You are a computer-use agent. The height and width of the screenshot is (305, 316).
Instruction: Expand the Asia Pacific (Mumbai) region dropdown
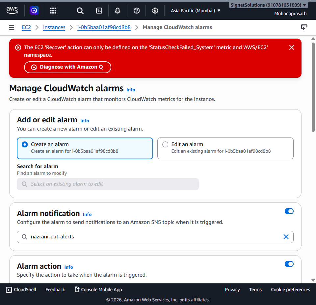coord(196,11)
